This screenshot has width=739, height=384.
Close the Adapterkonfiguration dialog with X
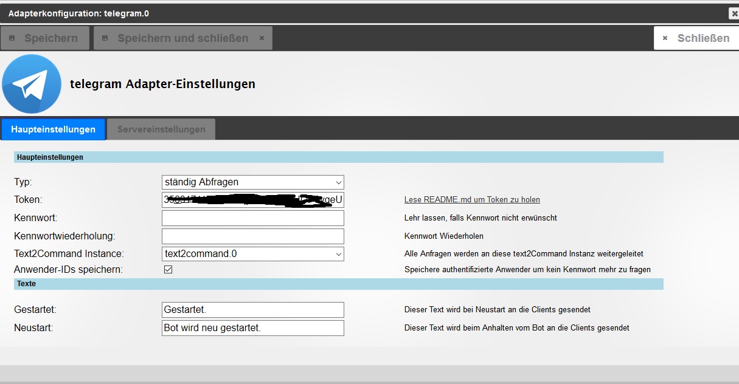(734, 13)
